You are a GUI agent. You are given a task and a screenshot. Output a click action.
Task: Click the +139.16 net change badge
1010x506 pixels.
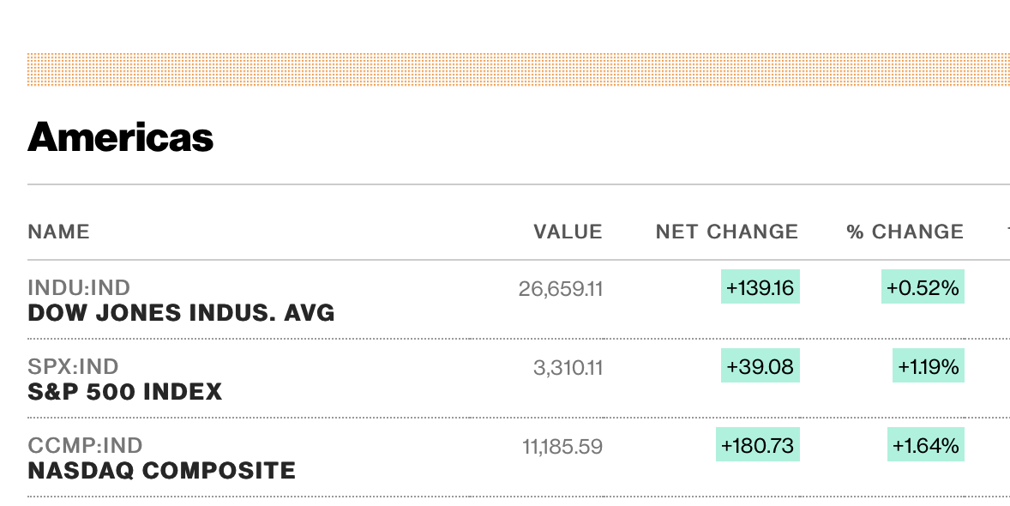click(761, 286)
